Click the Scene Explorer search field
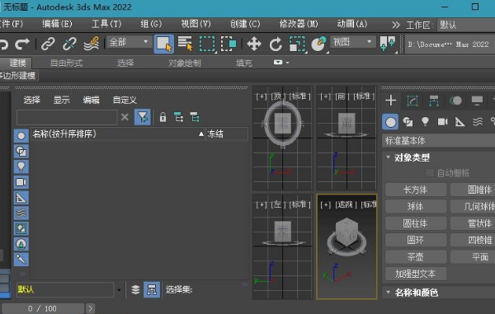The image size is (495, 314). [x=67, y=117]
